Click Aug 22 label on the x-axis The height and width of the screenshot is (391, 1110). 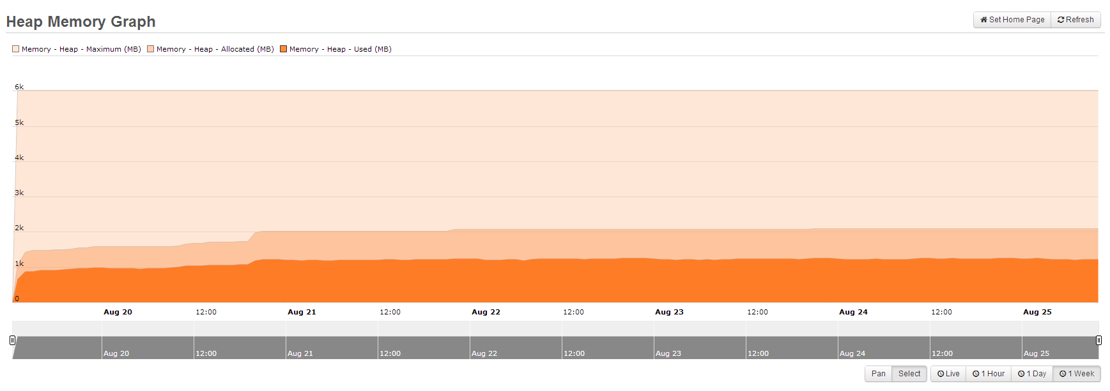(486, 312)
